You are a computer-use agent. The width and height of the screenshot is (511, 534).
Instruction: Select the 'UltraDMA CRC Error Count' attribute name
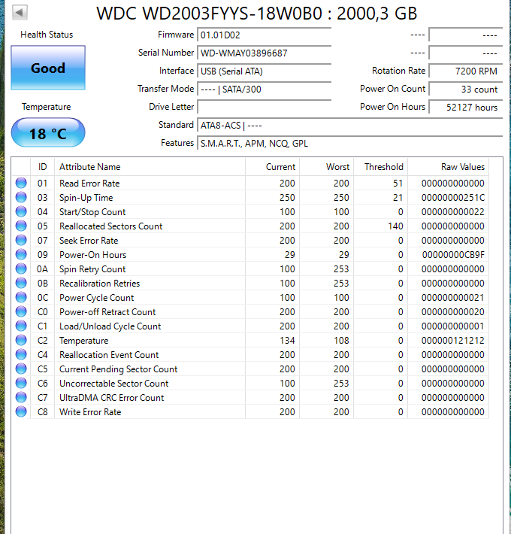[x=111, y=398]
